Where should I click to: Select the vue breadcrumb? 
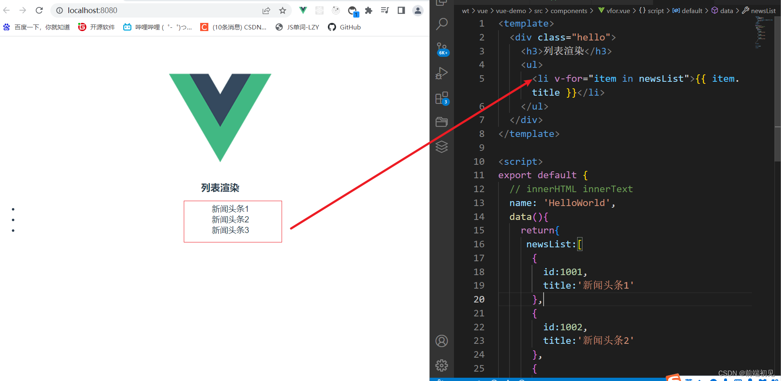click(x=483, y=11)
